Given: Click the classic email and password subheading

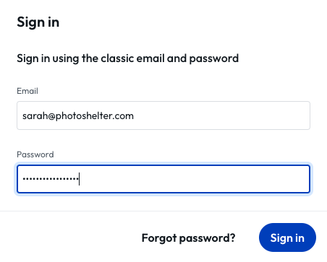Looking at the screenshot, I should click(127, 58).
